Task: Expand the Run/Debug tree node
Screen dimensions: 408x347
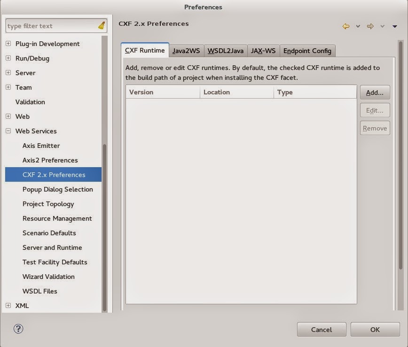Action: point(8,58)
